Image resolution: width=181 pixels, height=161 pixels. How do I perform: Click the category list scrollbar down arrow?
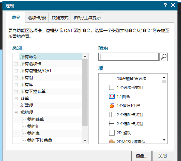pyautogui.click(x=85, y=140)
